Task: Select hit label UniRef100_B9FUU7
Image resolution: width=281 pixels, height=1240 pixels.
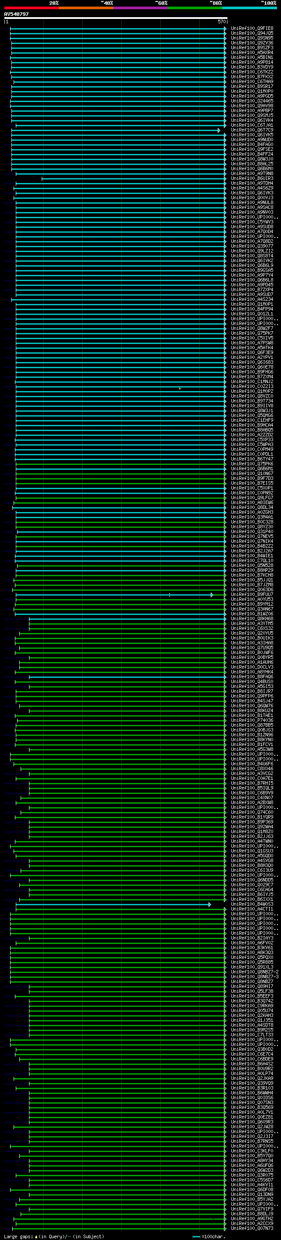Action: click(252, 595)
